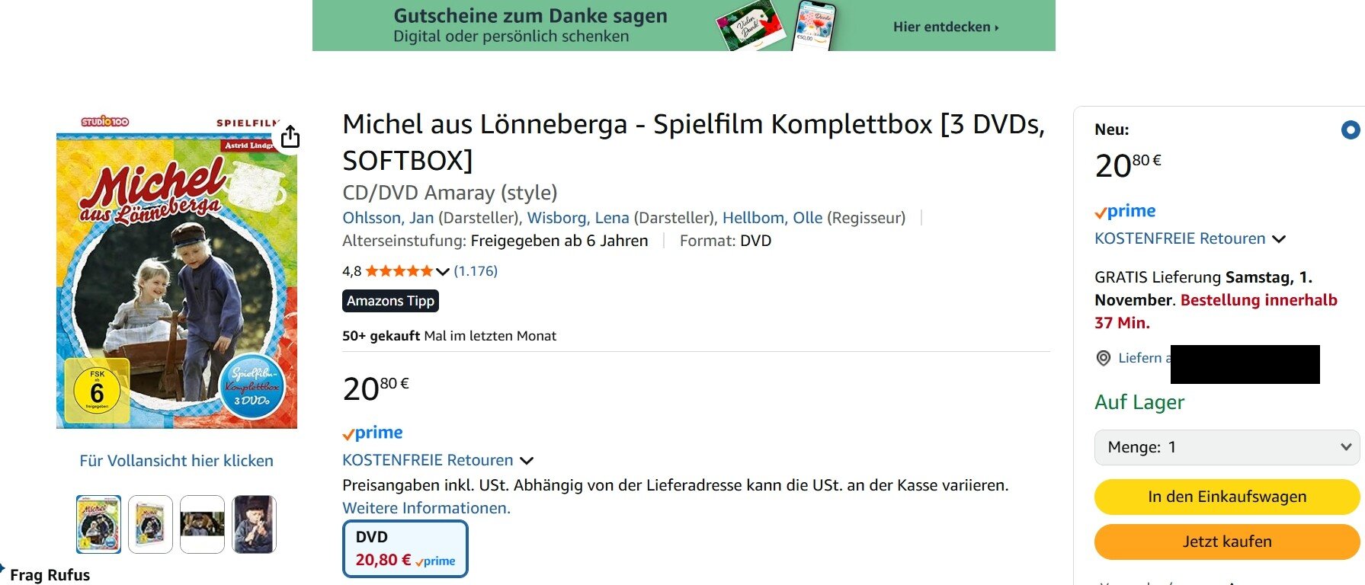Expand Kostenfreie Retouren in the buy box
Viewport: 1365px width, 585px height.
tap(1279, 239)
